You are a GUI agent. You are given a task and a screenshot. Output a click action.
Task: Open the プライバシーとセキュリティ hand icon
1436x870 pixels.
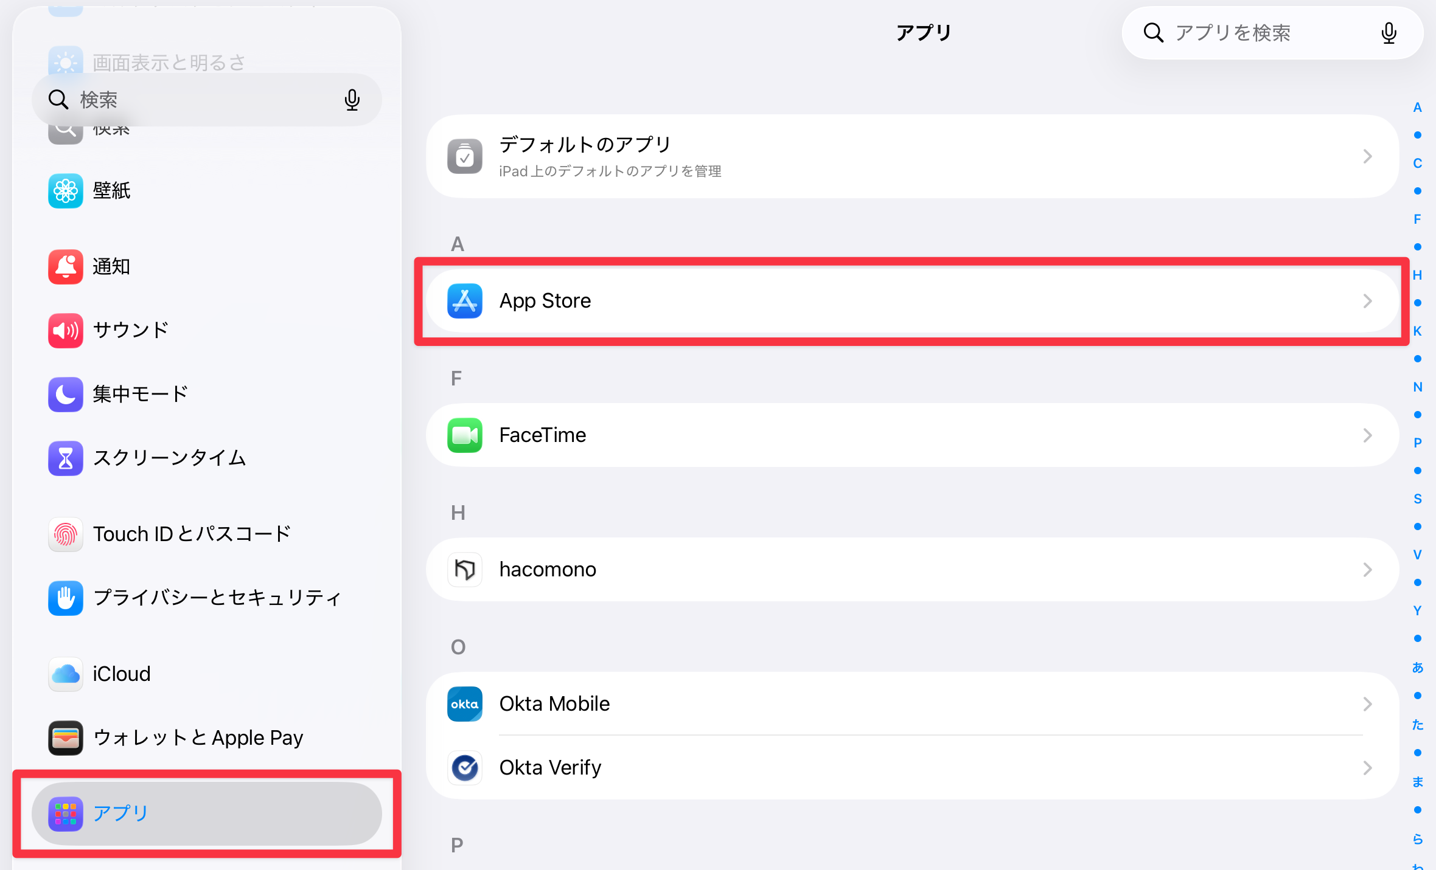click(x=66, y=598)
